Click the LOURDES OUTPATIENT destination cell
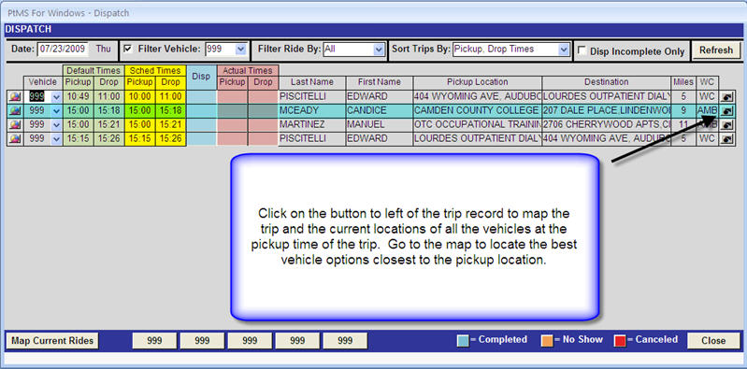 click(607, 97)
